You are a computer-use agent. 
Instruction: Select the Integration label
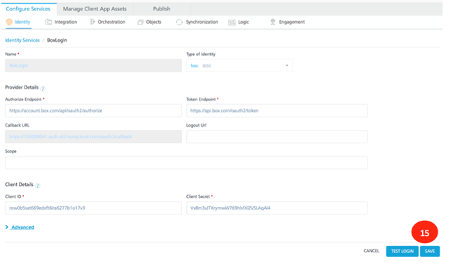(66, 22)
